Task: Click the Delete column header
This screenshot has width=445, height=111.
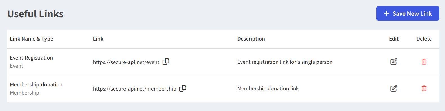Action: (424, 39)
